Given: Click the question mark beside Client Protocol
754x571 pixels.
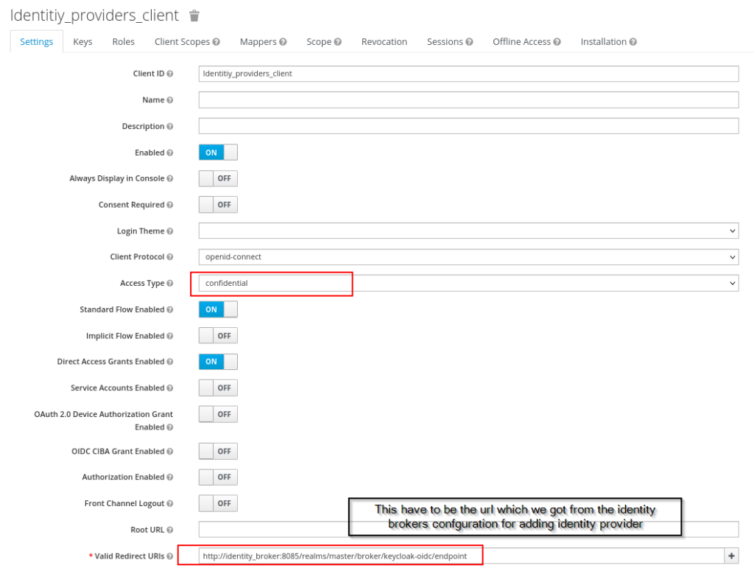Looking at the screenshot, I should click(x=170, y=256).
